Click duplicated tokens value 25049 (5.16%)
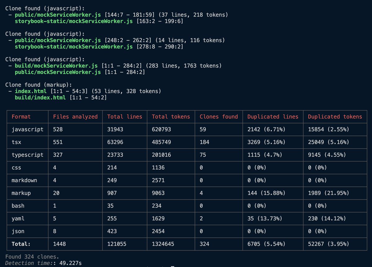The image size is (372, 267). click(329, 142)
